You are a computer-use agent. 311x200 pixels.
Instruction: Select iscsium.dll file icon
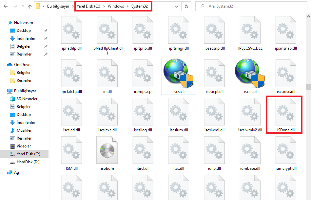179,112
